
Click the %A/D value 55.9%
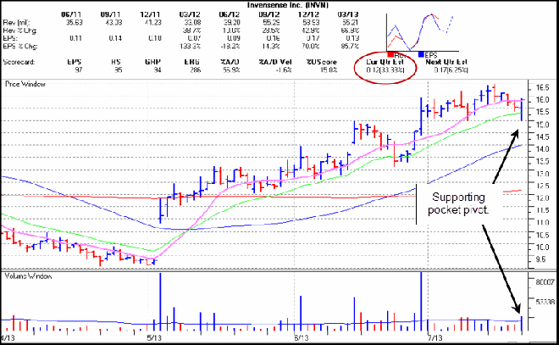(232, 70)
